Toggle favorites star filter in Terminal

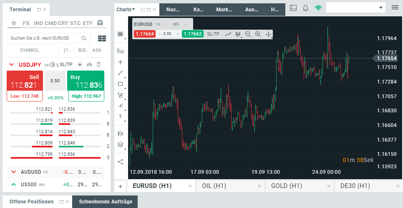click(x=14, y=23)
